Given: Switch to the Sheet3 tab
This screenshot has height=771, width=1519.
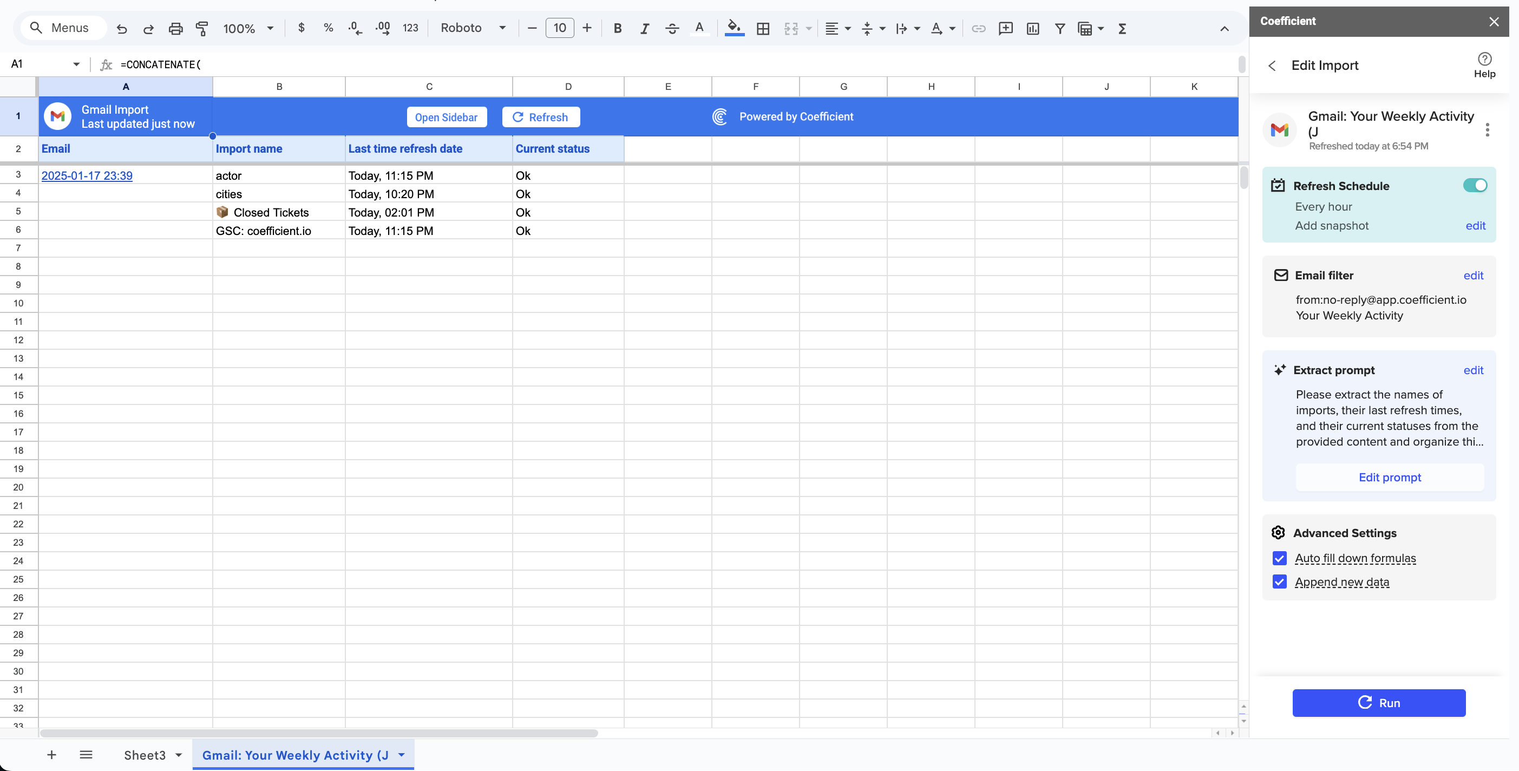Looking at the screenshot, I should (x=145, y=755).
